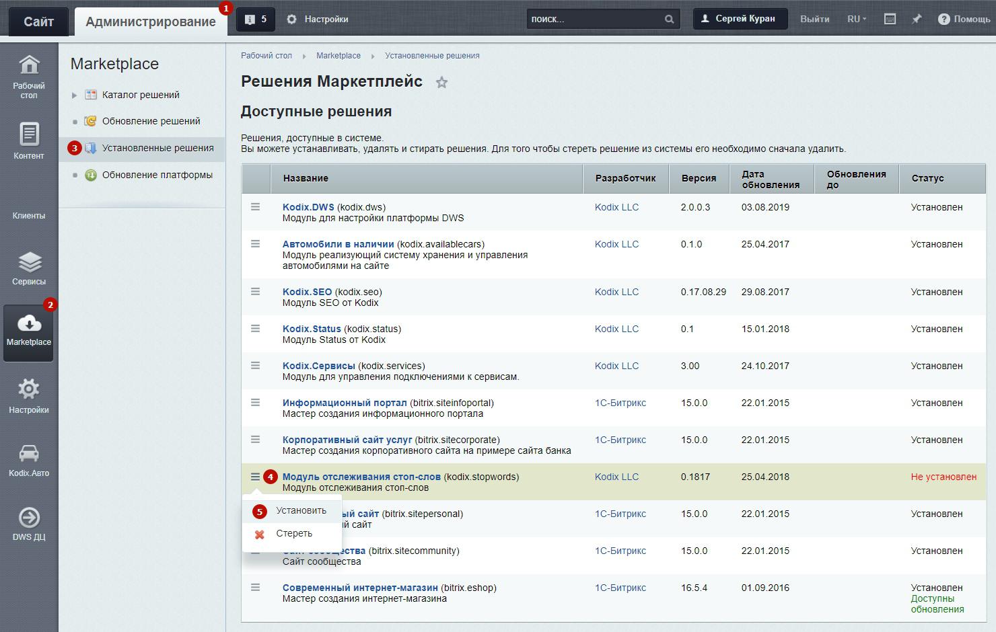Open row menu for Kodix.Status
The width and height of the screenshot is (996, 632).
(x=255, y=329)
